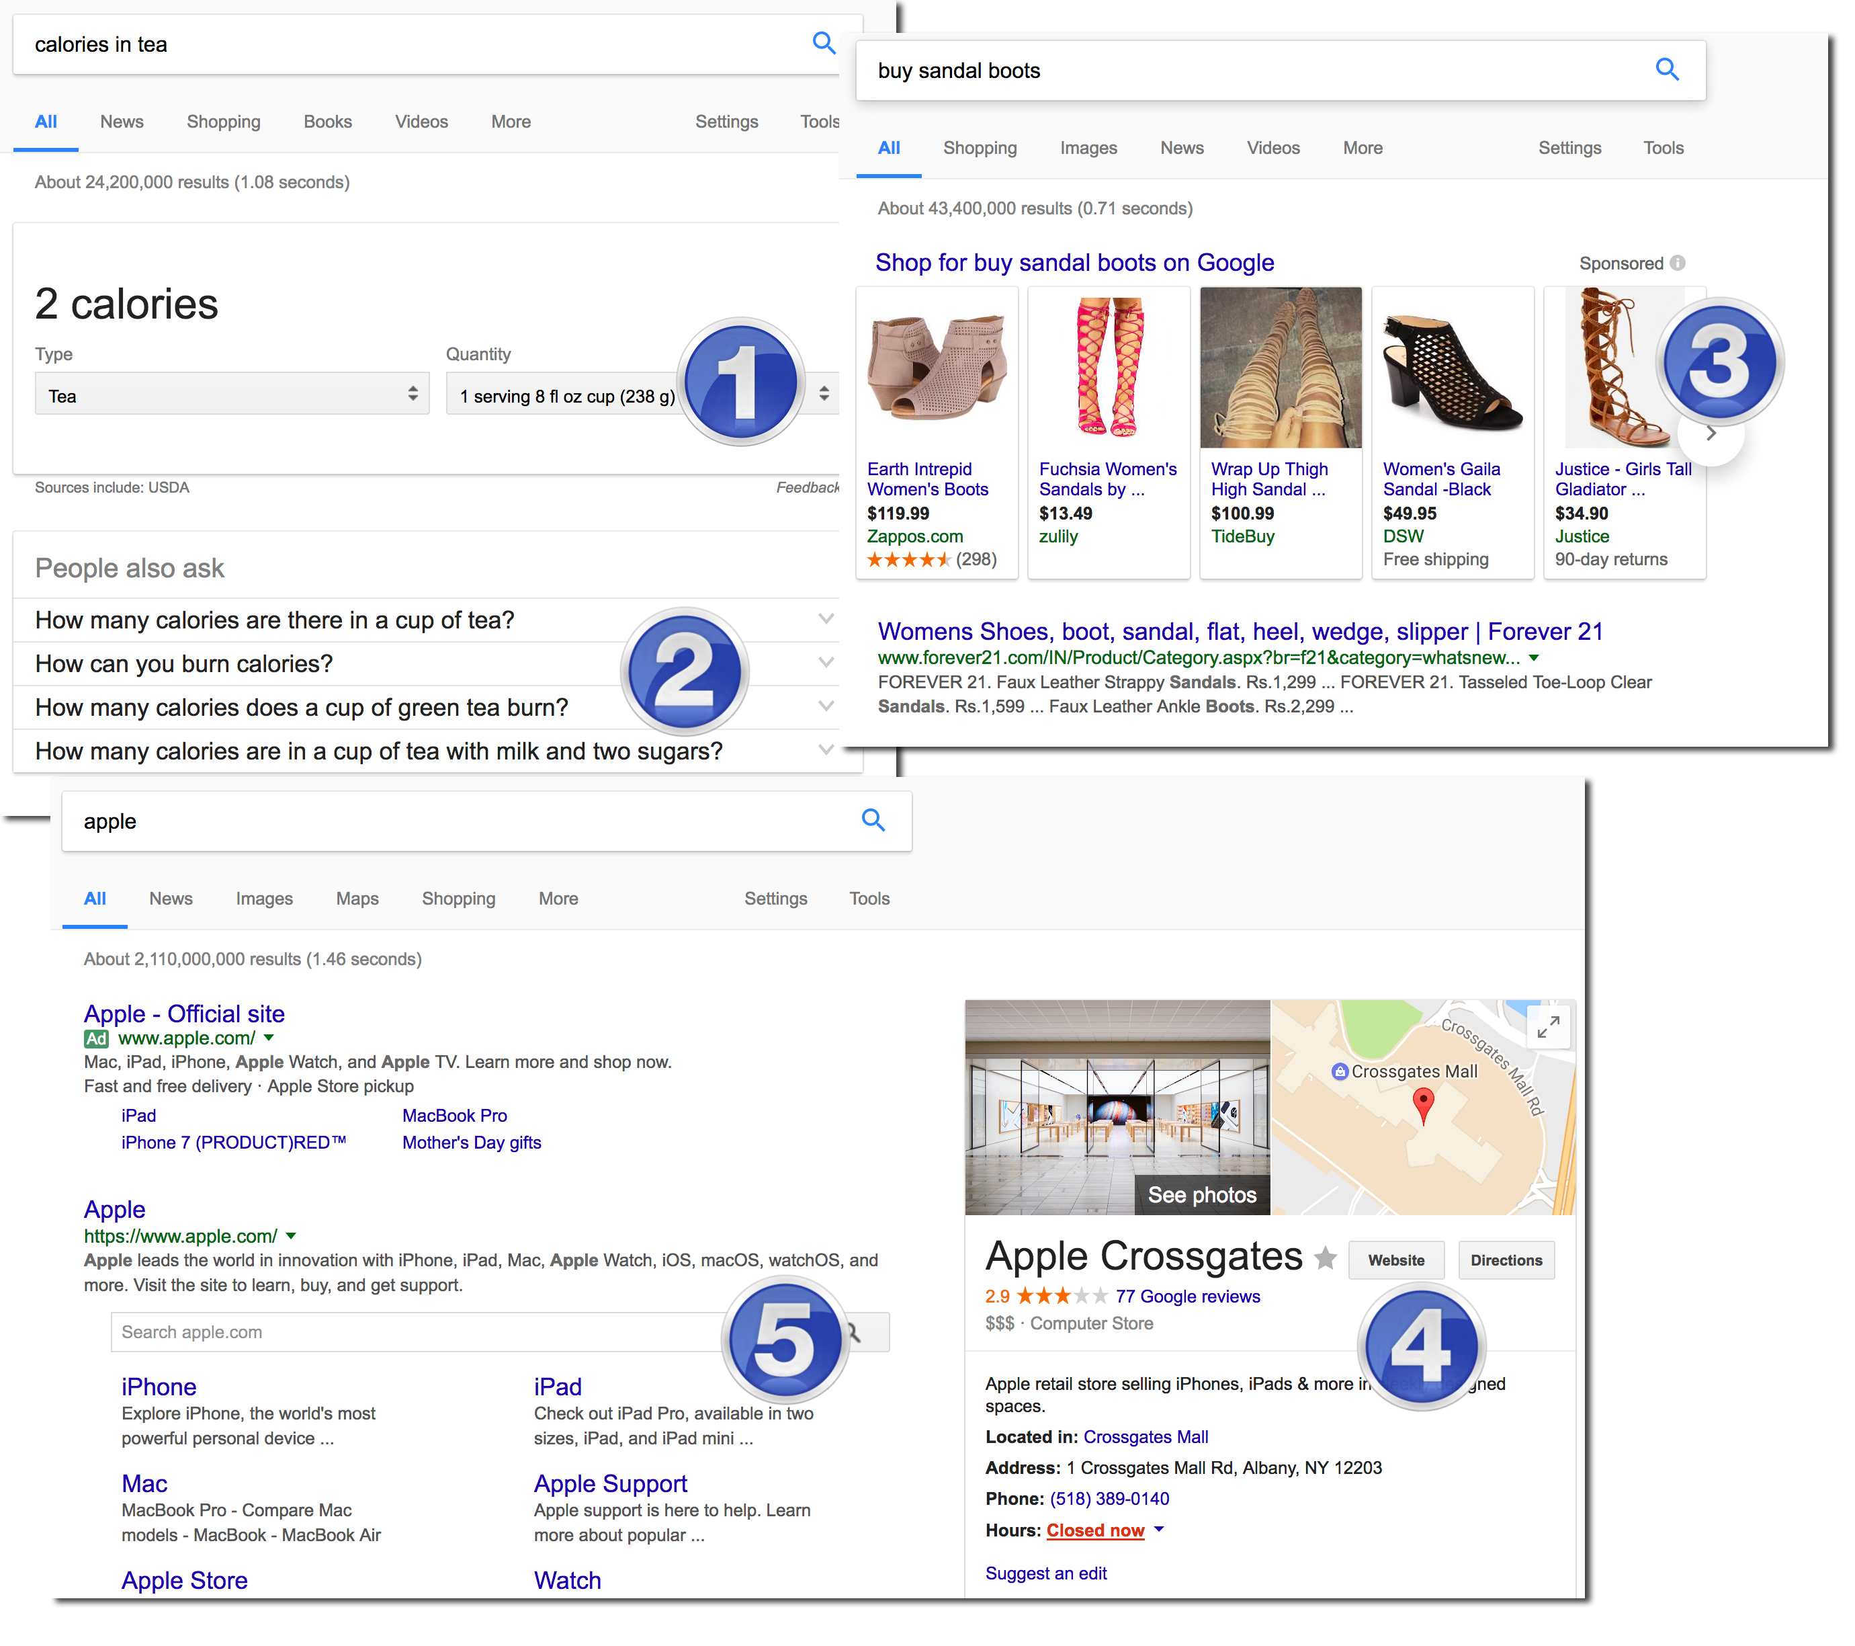Select News tab in 'calories in tea' window
Image resolution: width=1855 pixels, height=1646 pixels.
pyautogui.click(x=122, y=122)
